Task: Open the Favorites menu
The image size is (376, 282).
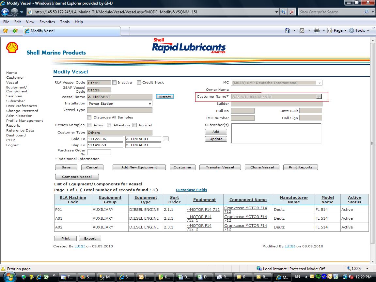Action: (x=47, y=22)
